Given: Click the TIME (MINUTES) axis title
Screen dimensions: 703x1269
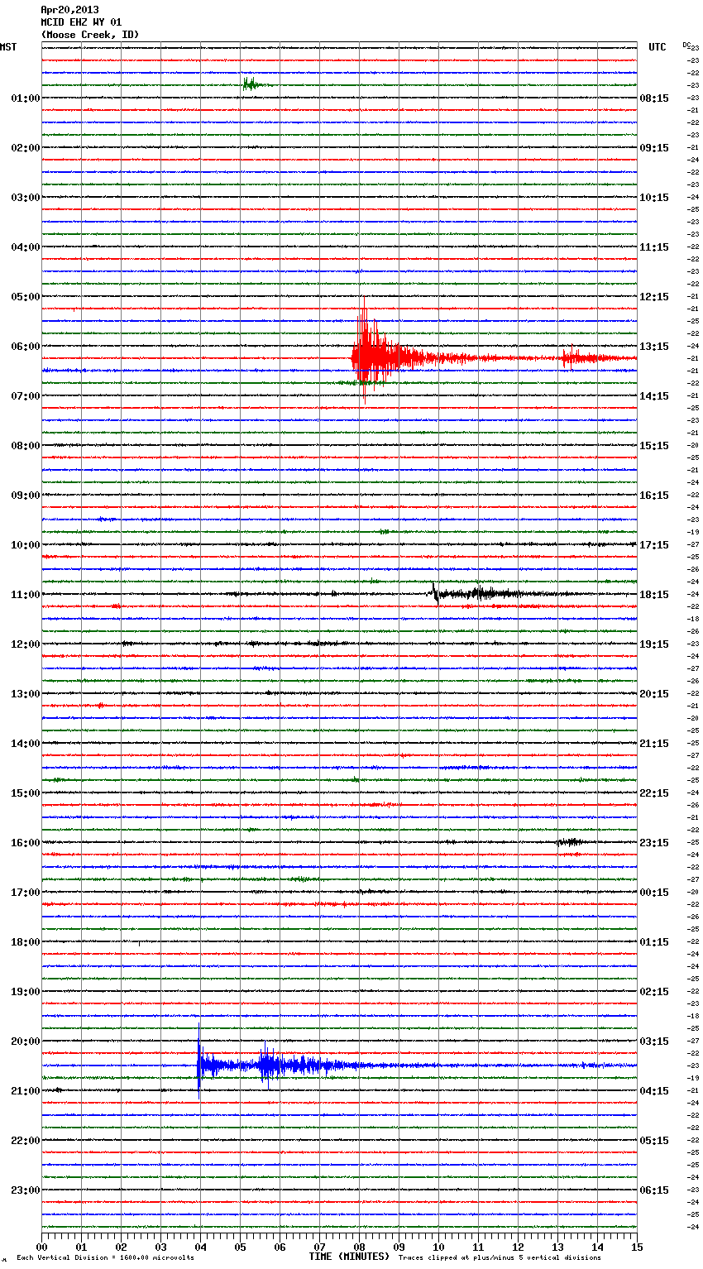Looking at the screenshot, I should 349,1257.
